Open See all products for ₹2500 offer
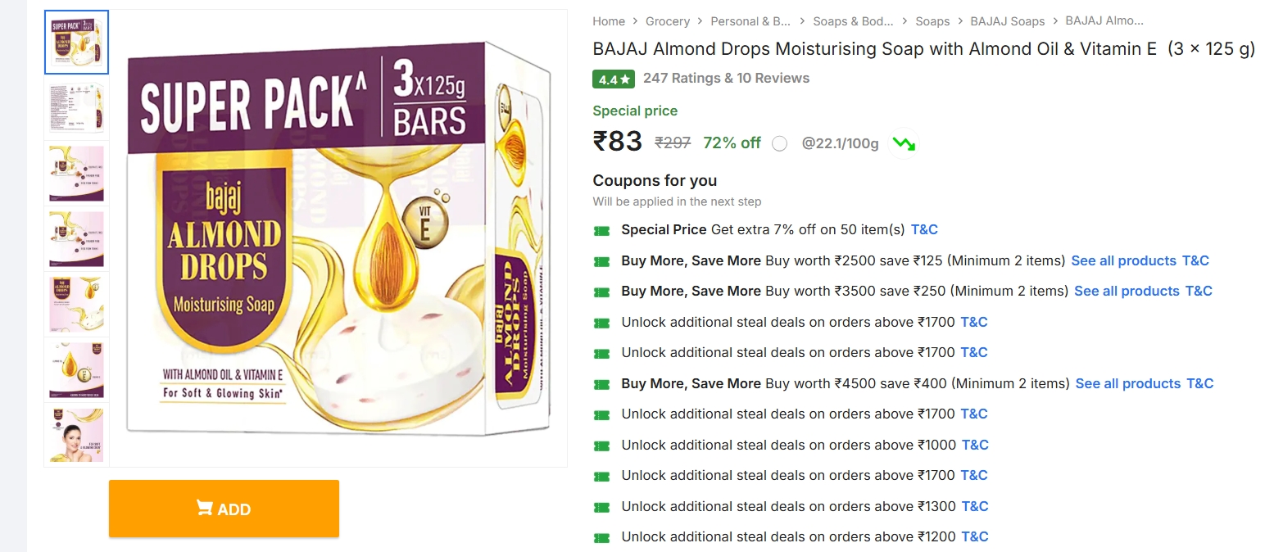The width and height of the screenshot is (1274, 552). tap(1124, 260)
